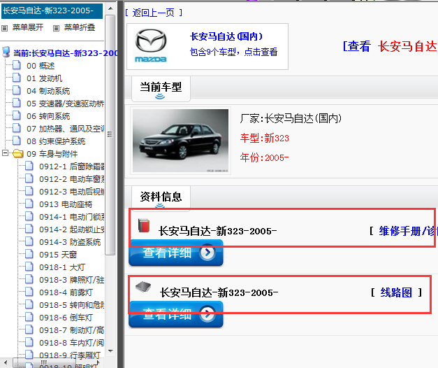438x368 pixels.
Task: Click the Mazda logo image
Action: [151, 45]
